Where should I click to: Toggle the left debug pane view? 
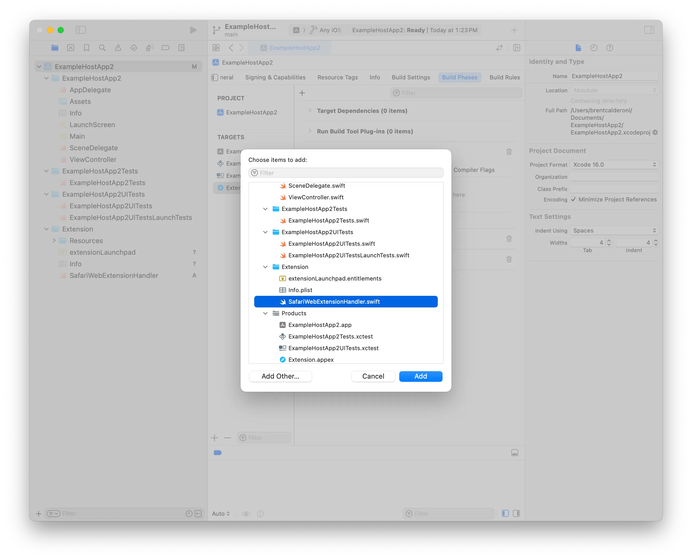505,513
